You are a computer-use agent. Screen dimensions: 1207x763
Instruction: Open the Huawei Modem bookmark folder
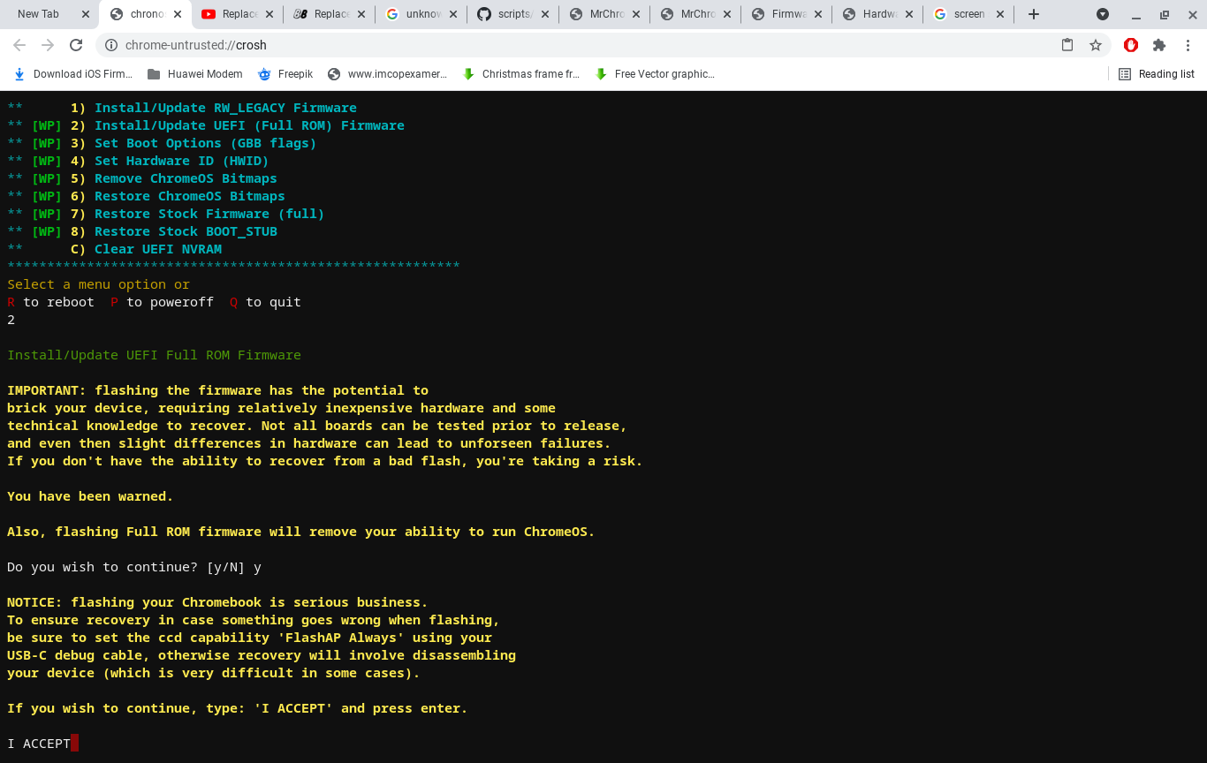point(194,74)
